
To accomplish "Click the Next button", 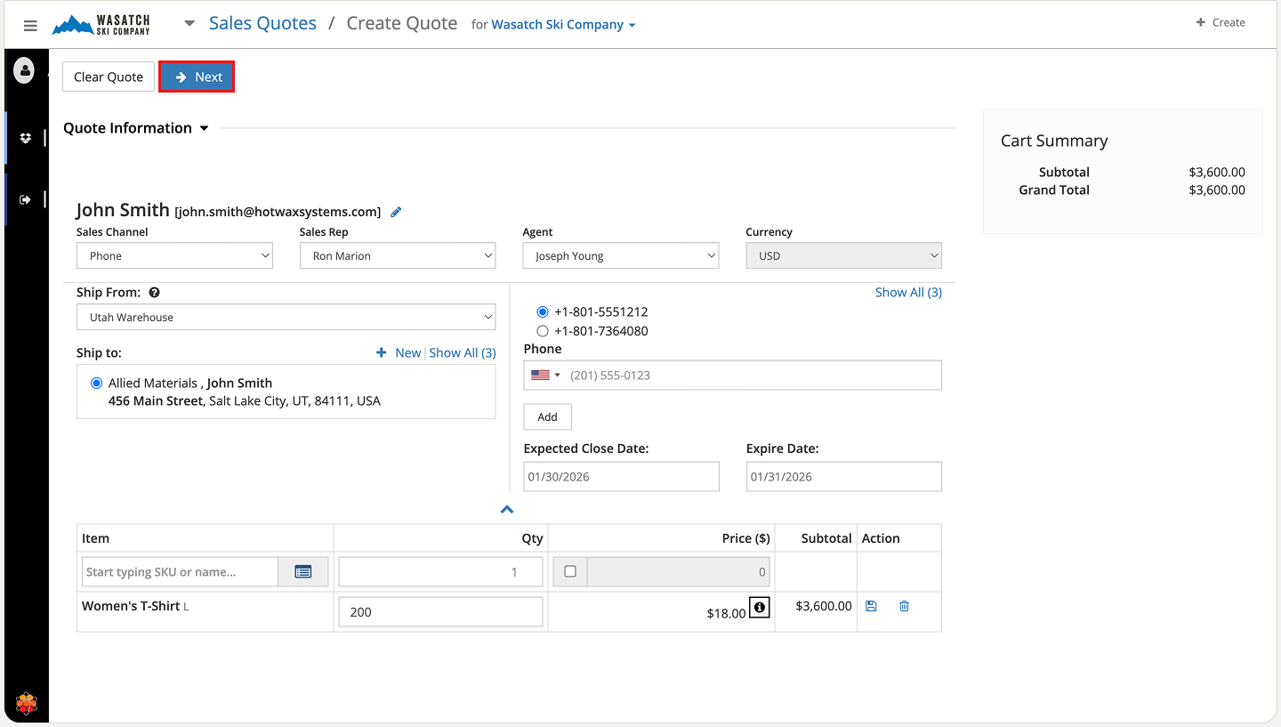I will [x=197, y=77].
